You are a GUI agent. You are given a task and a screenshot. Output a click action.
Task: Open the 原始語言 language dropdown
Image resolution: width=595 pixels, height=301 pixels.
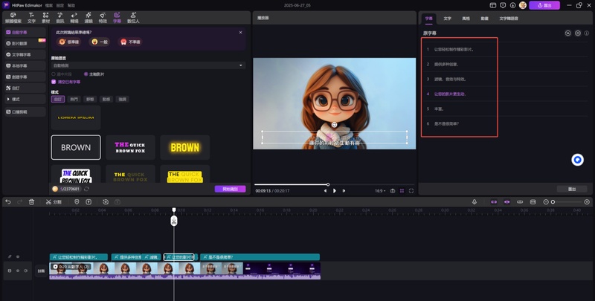coord(148,65)
